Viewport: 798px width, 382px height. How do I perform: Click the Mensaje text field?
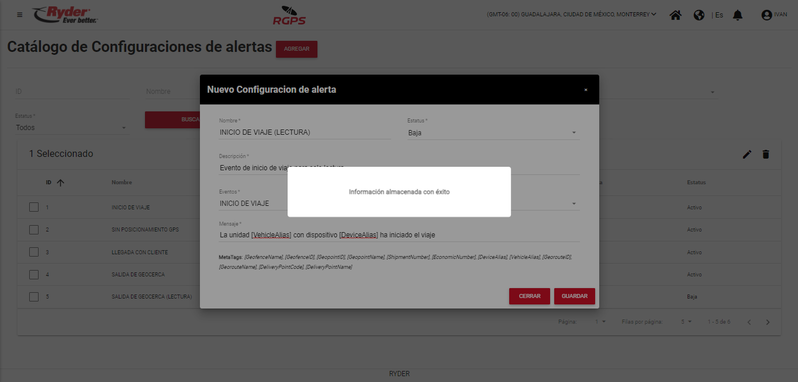click(399, 235)
